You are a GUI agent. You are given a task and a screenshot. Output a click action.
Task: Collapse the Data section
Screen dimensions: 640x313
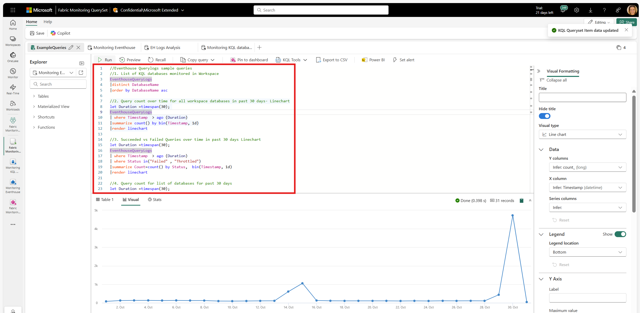[541, 149]
